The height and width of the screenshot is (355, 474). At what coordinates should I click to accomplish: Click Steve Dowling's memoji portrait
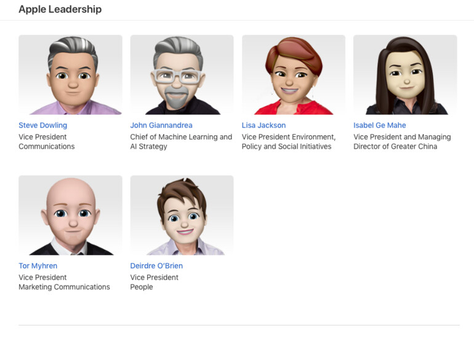click(70, 75)
